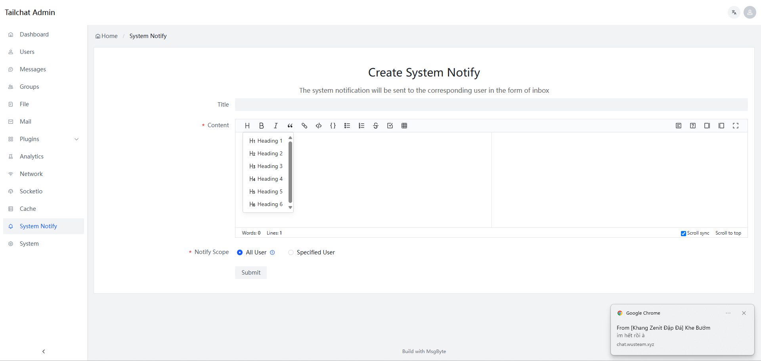This screenshot has height=361, width=761.
Task: Apply strikethrough formatting
Action: tap(376, 126)
